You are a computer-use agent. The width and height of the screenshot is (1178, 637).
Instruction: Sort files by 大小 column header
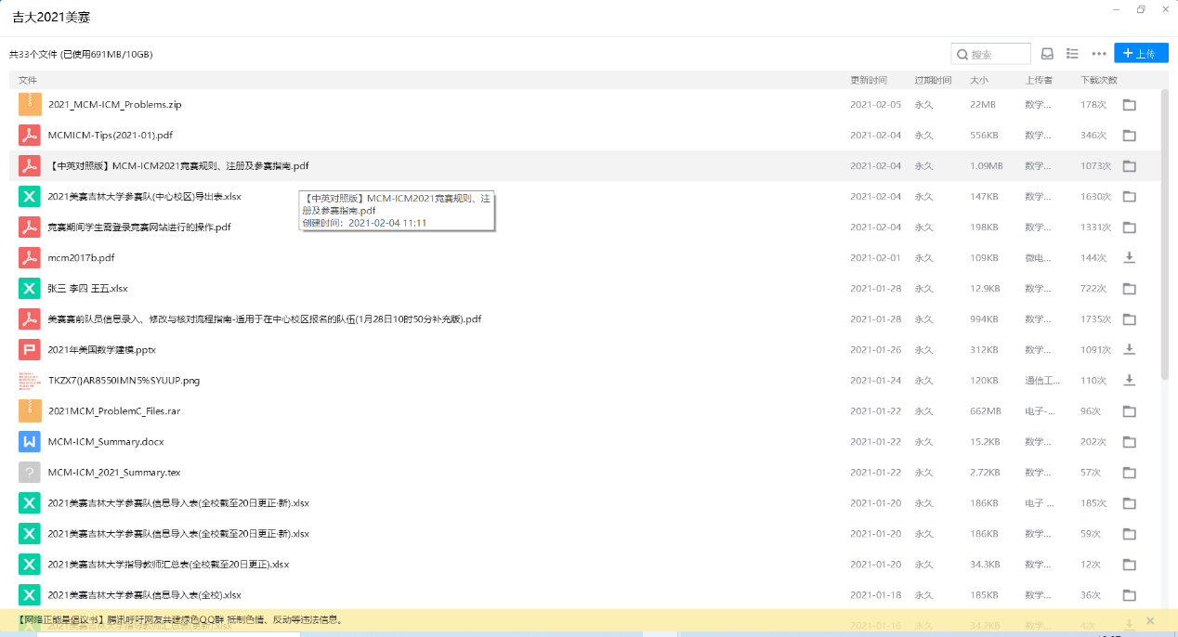979,80
